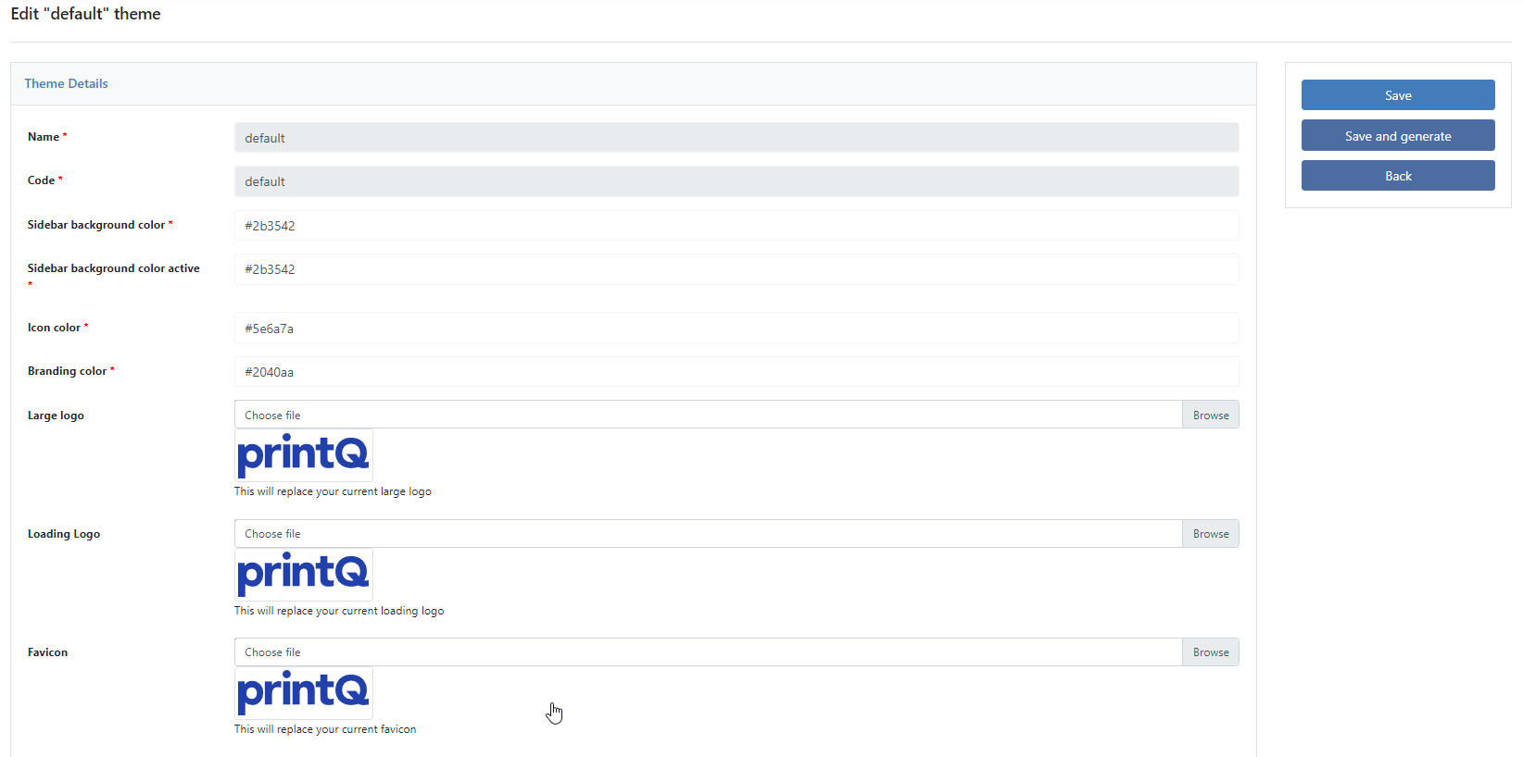Viewport: 1523px width, 757px height.
Task: Focus the Icon color field
Action: [736, 328]
